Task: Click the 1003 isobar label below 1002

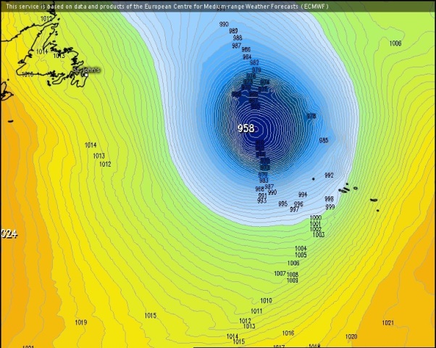Action: [318, 235]
